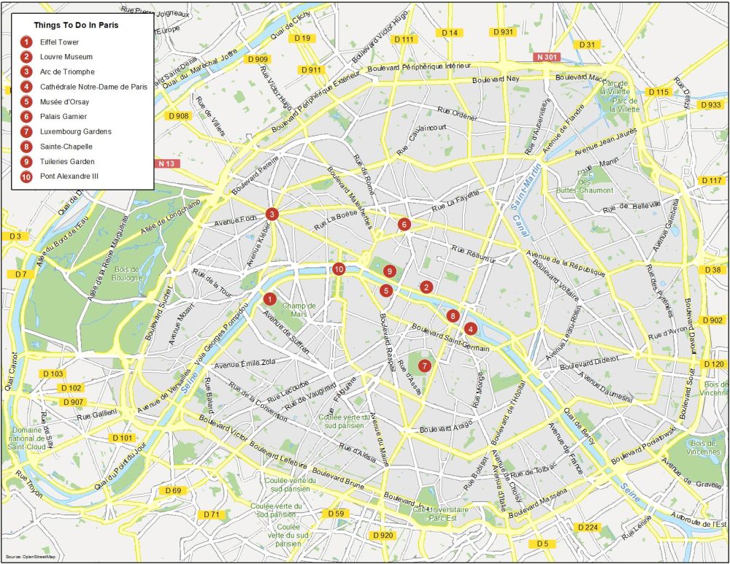Viewport: 730px width, 564px height.
Task: Click 'Domaine national de Saint-Cloud' label
Action: [x=26, y=439]
